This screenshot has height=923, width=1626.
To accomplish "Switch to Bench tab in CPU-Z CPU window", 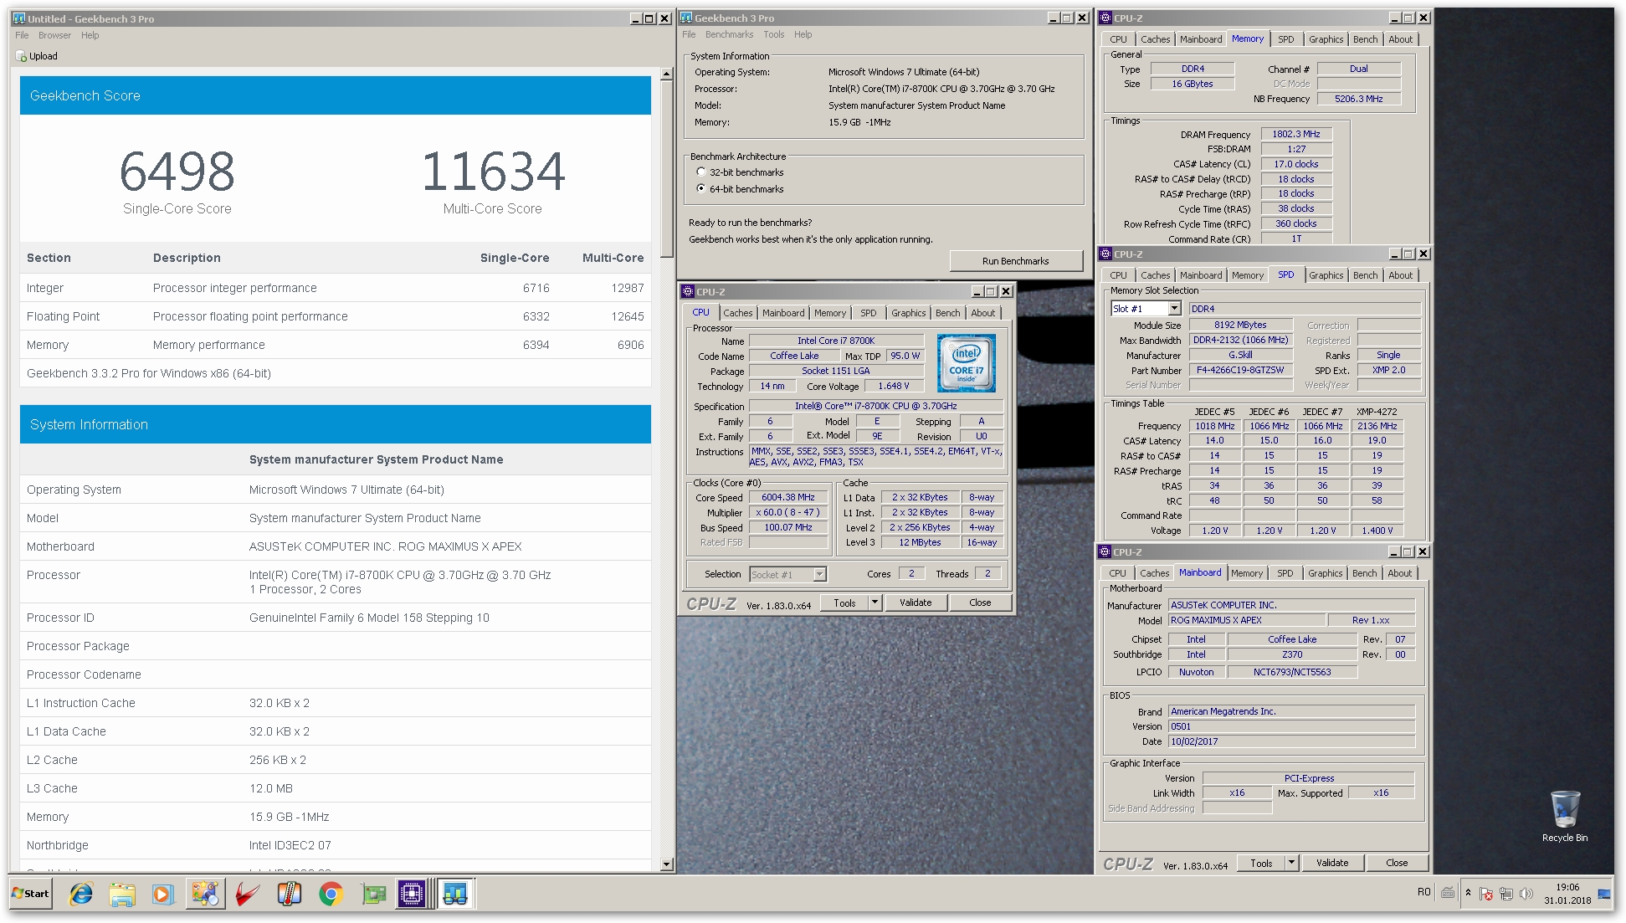I will click(x=948, y=313).
